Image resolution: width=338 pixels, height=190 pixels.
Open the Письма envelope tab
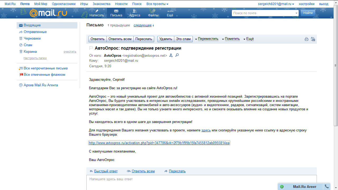point(116,13)
